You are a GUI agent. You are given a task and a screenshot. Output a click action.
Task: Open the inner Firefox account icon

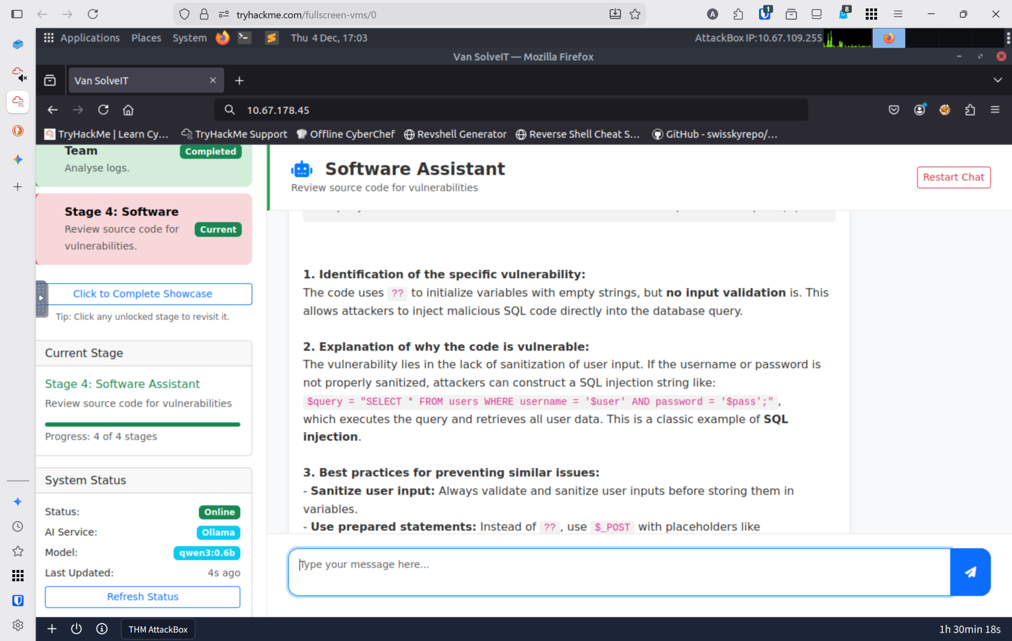tap(919, 110)
